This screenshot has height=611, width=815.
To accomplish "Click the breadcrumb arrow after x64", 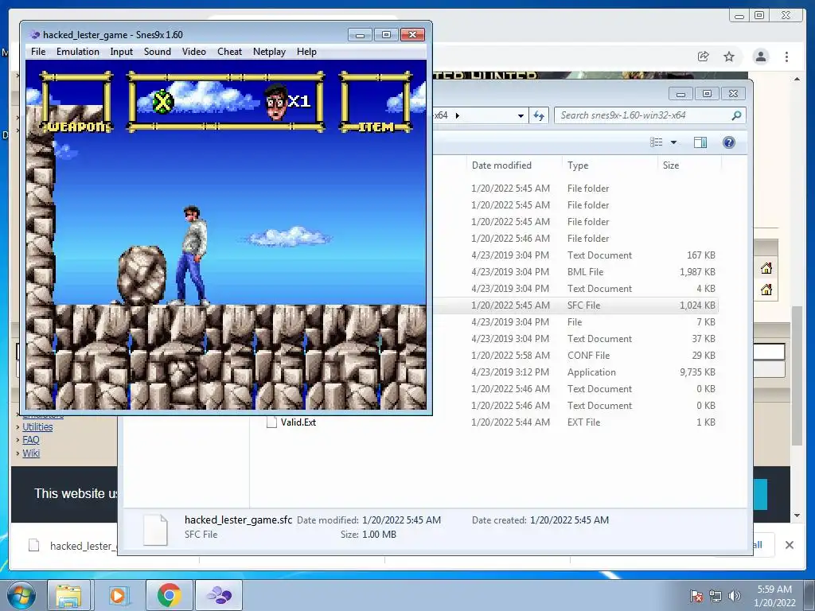I will pyautogui.click(x=458, y=115).
